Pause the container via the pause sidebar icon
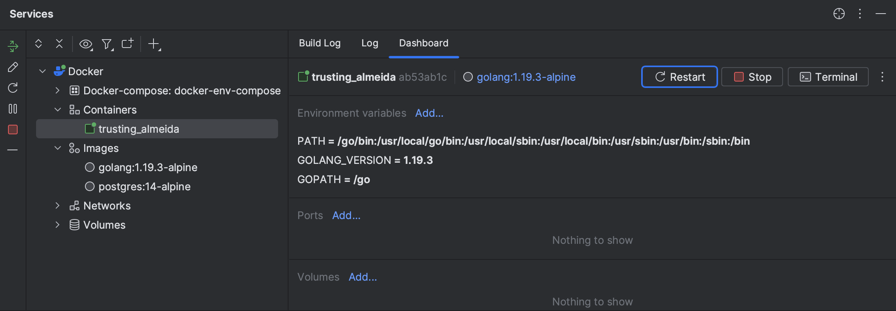Image resolution: width=896 pixels, height=311 pixels. pos(12,108)
